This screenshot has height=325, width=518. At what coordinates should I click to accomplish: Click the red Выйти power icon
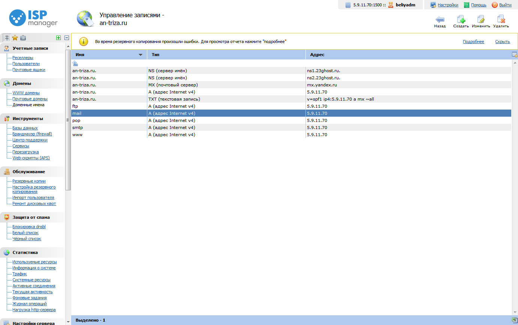pos(495,5)
